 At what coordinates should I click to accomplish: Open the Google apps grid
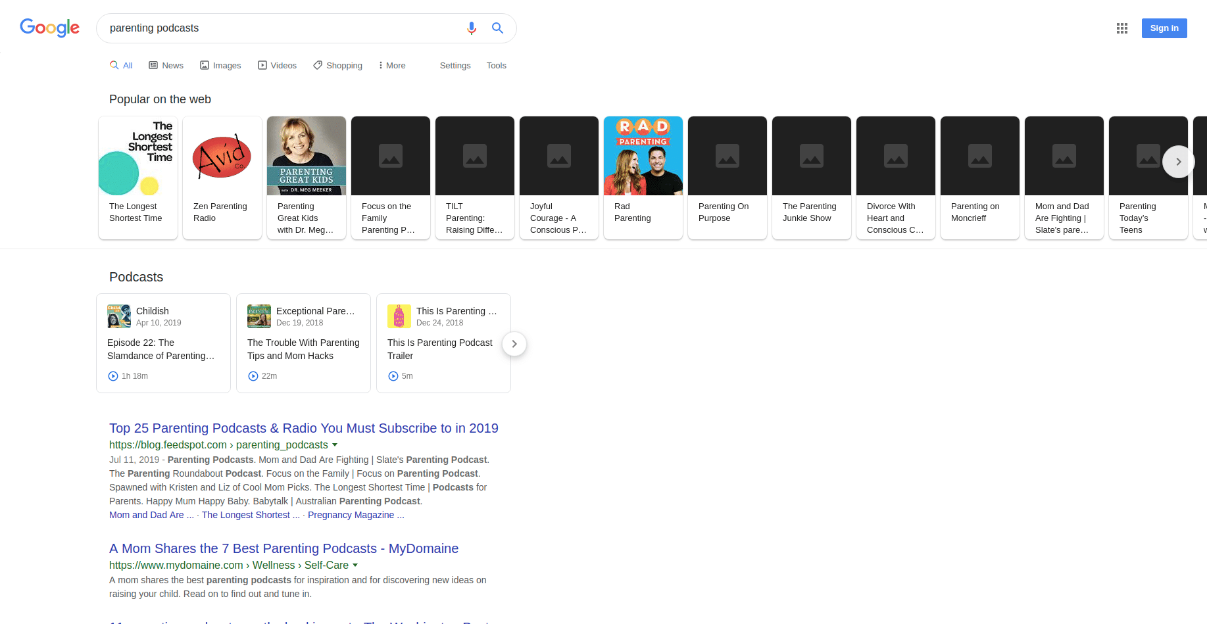tap(1122, 28)
